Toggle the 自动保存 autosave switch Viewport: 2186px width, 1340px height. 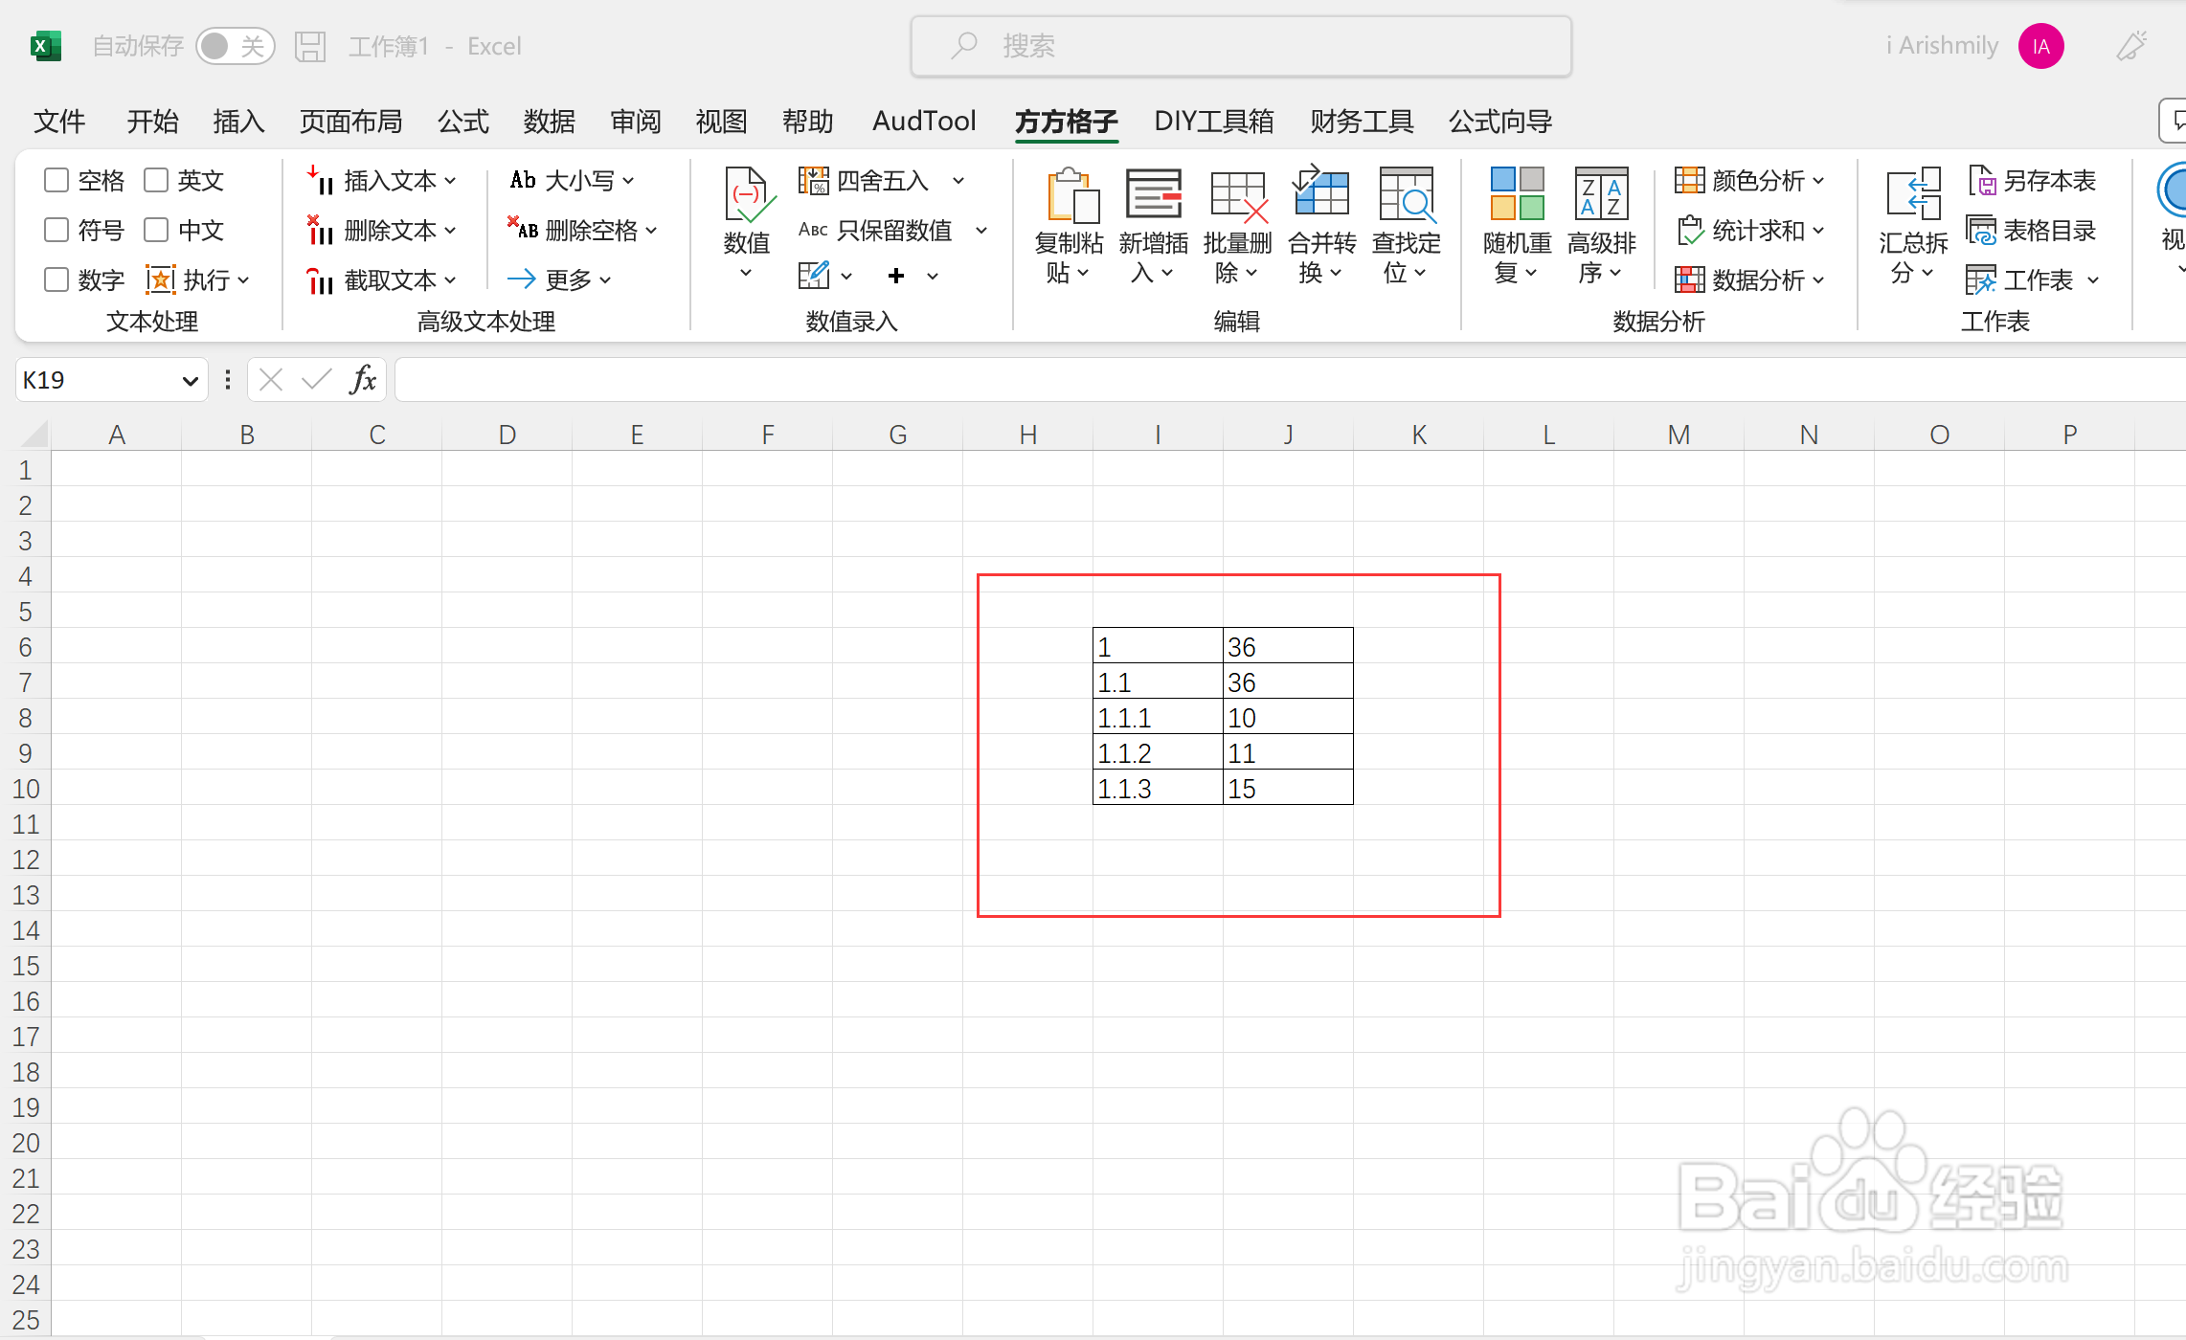[x=235, y=46]
